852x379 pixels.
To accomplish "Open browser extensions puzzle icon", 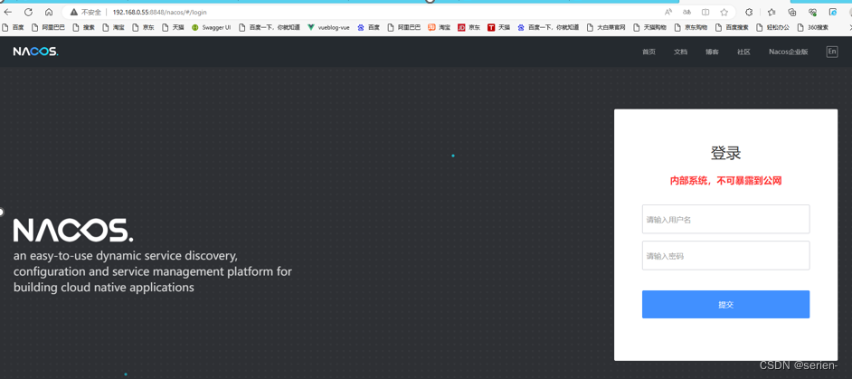I will [749, 12].
